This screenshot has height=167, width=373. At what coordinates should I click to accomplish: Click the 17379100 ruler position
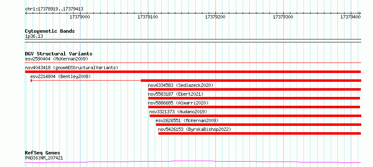coord(148,17)
